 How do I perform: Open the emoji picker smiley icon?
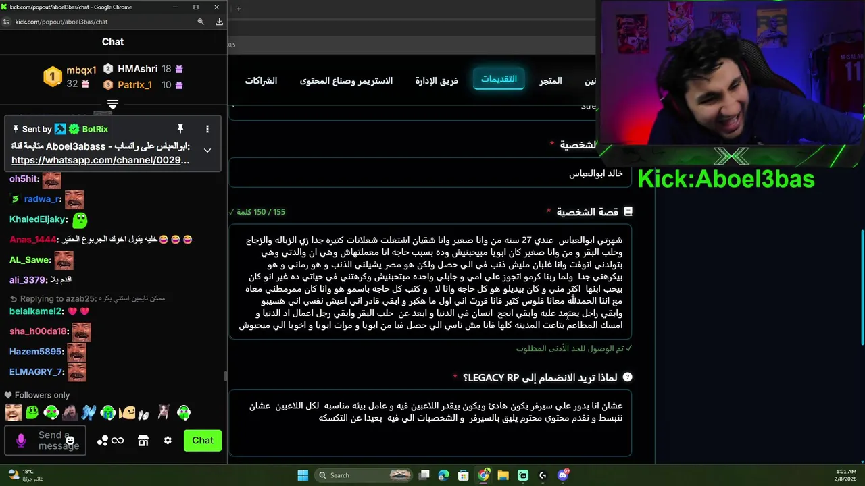[70, 441]
